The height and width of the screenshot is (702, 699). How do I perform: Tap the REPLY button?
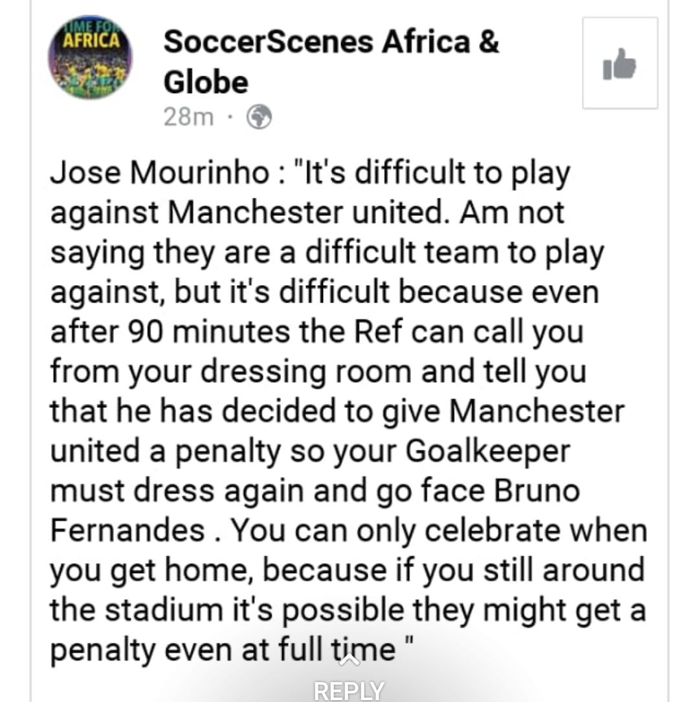349,690
